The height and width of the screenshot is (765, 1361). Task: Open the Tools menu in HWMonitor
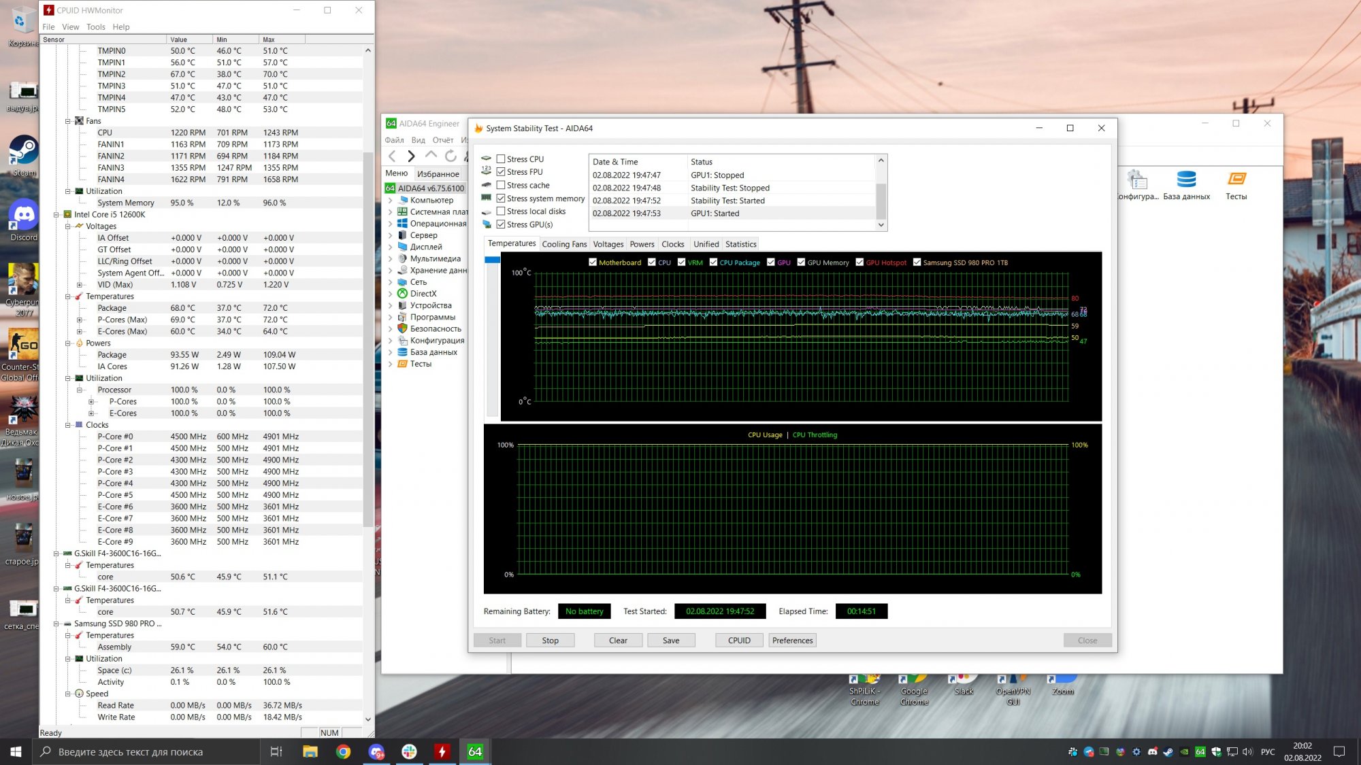pos(95,27)
